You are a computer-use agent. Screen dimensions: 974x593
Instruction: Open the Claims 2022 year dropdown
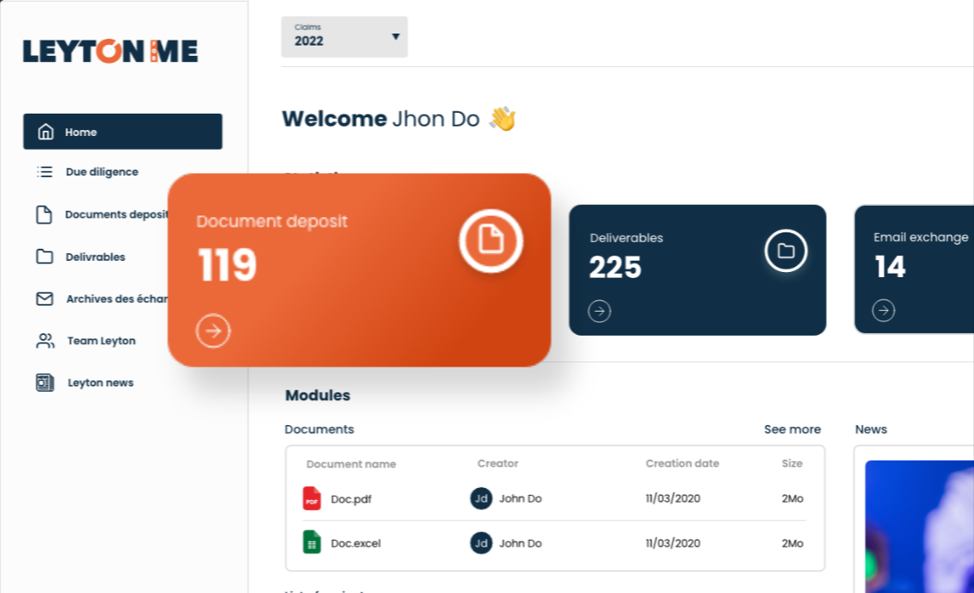tap(344, 37)
